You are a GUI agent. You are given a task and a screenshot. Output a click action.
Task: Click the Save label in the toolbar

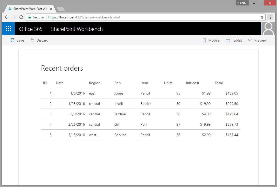point(20,40)
